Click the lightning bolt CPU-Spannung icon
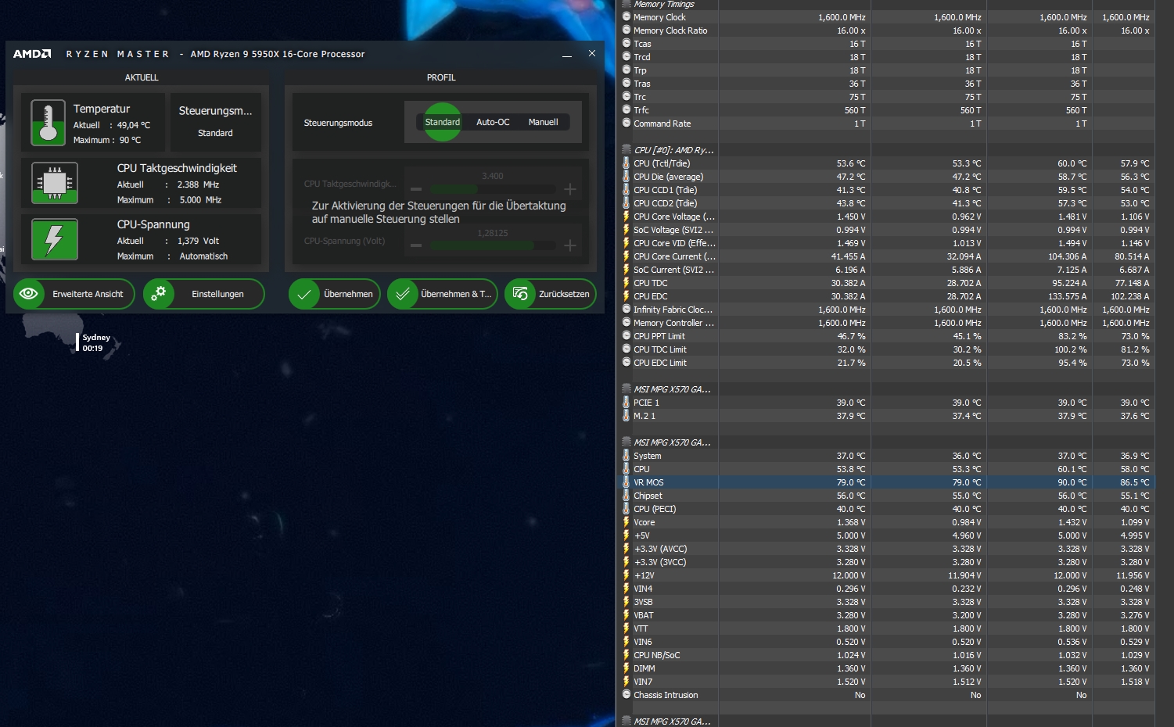This screenshot has height=727, width=1174. [55, 239]
